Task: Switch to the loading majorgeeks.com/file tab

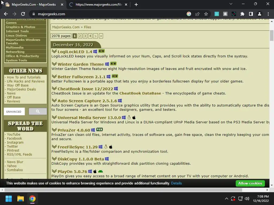Action: 98,5
